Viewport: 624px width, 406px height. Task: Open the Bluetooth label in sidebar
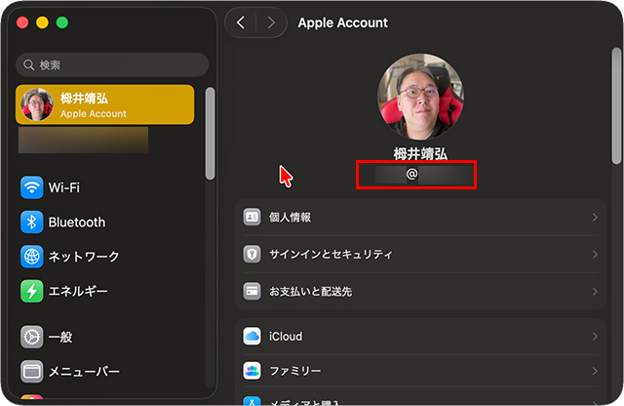click(77, 222)
